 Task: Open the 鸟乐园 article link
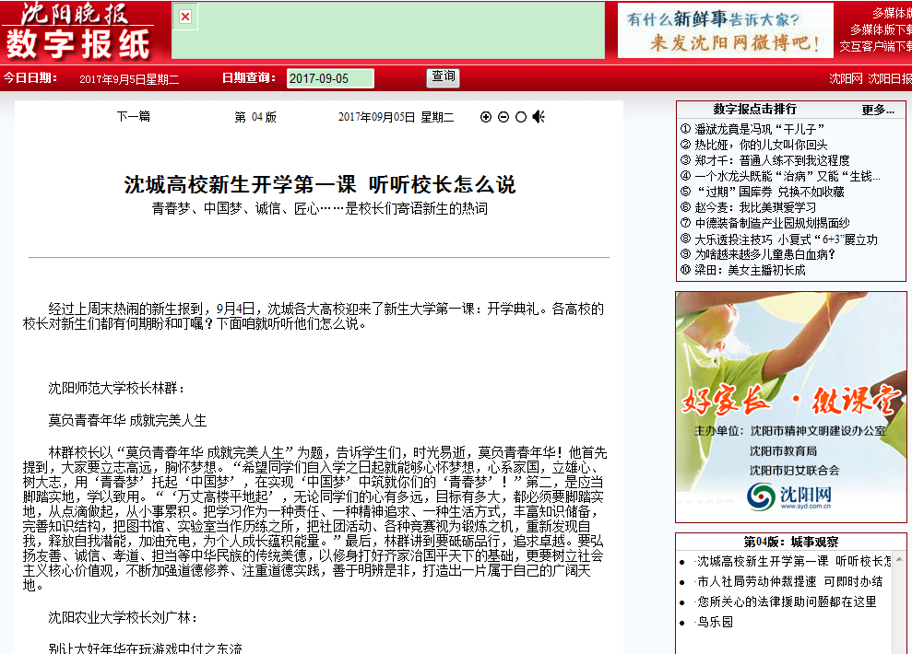click(715, 622)
